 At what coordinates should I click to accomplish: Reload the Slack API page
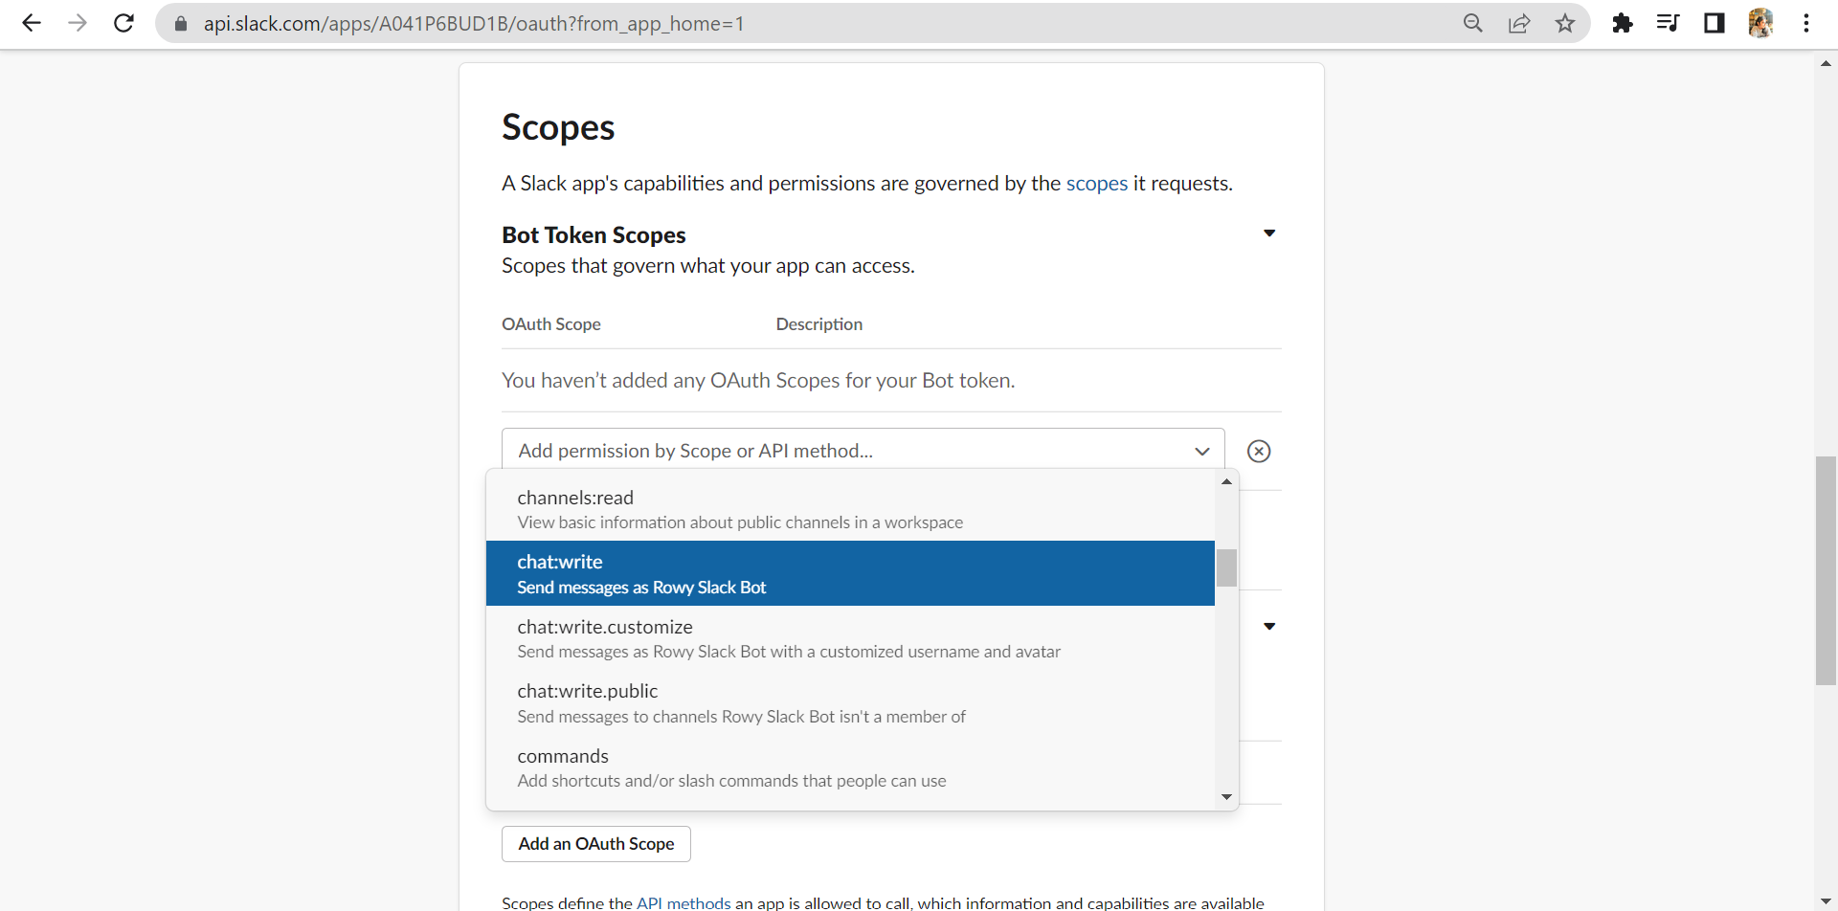tap(123, 23)
